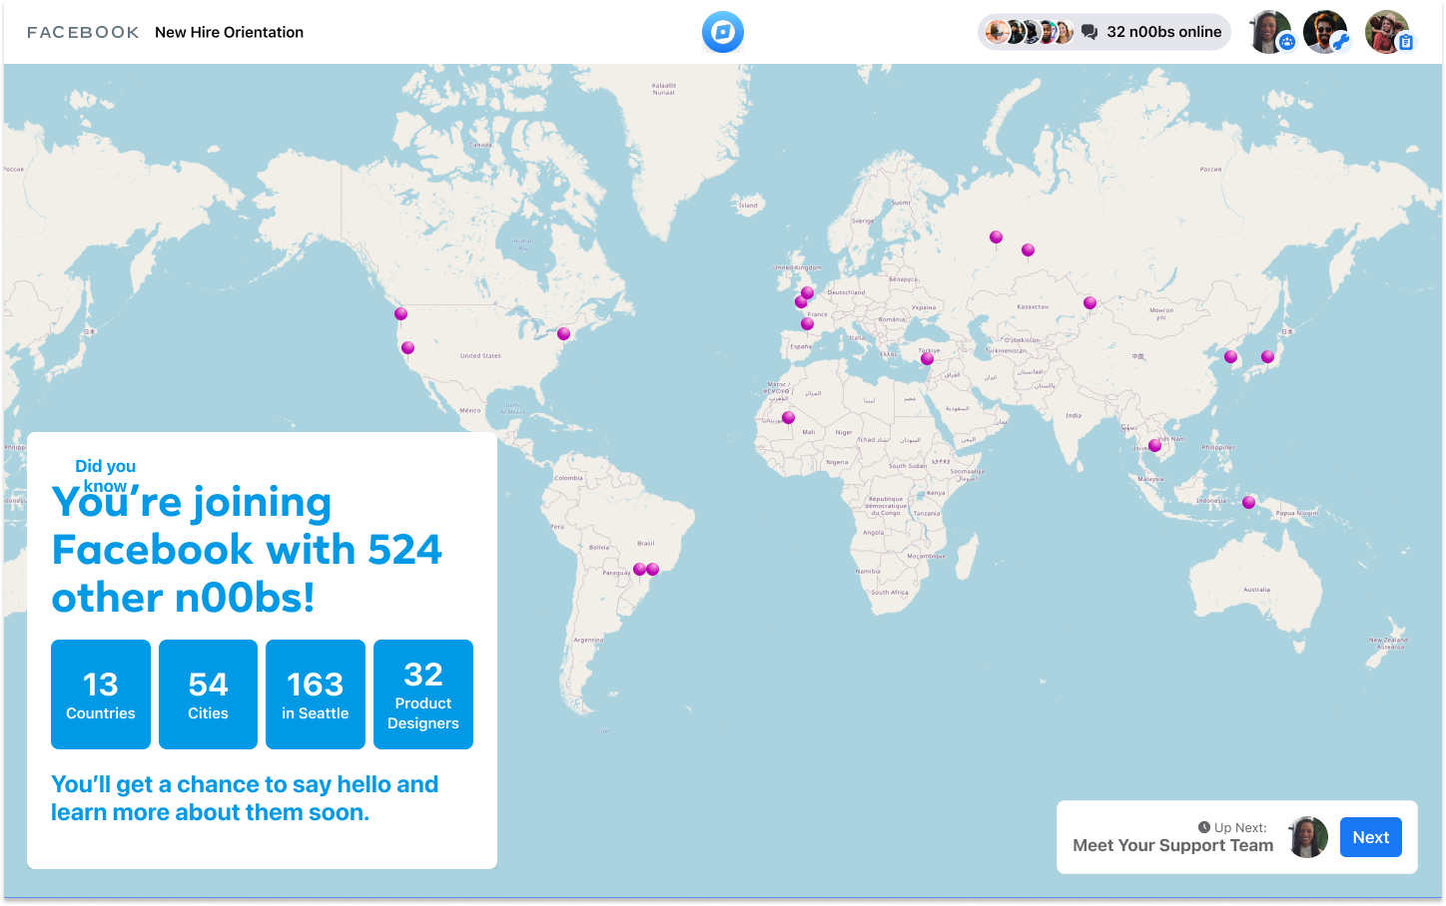Select the map pin over Seattle
The height and width of the screenshot is (906, 1446).
coord(400,313)
